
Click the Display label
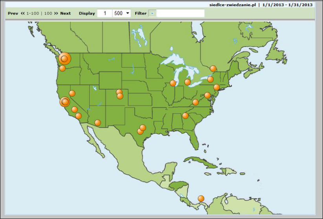(87, 13)
